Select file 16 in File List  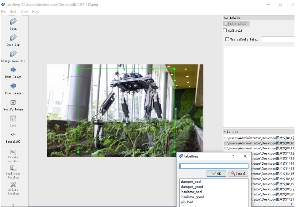click(x=273, y=174)
